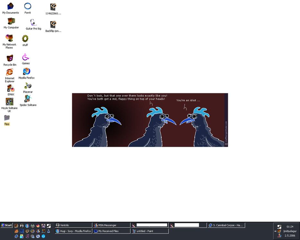Select the Spider Solitaire desktop shortcut
Viewport: 300px width, 240px height.
click(28, 101)
